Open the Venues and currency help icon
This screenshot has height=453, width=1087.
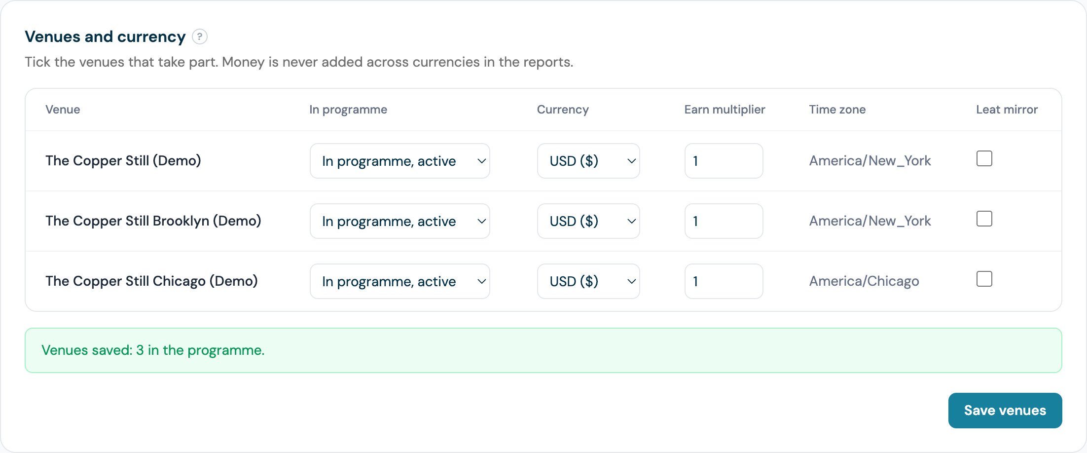(199, 37)
